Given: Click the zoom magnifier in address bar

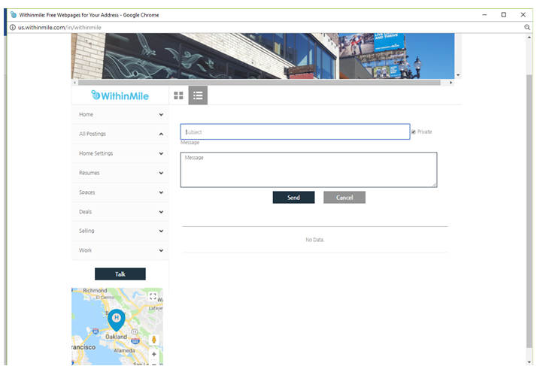Looking at the screenshot, I should coord(527,27).
